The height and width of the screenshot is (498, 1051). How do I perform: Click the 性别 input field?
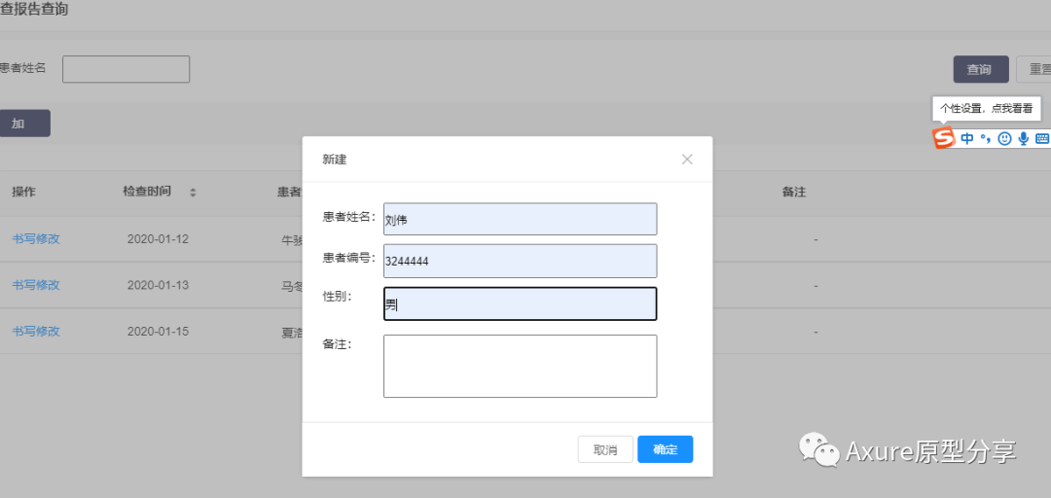click(x=520, y=303)
